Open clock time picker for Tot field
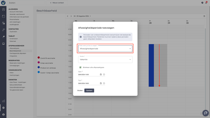 point(104,83)
